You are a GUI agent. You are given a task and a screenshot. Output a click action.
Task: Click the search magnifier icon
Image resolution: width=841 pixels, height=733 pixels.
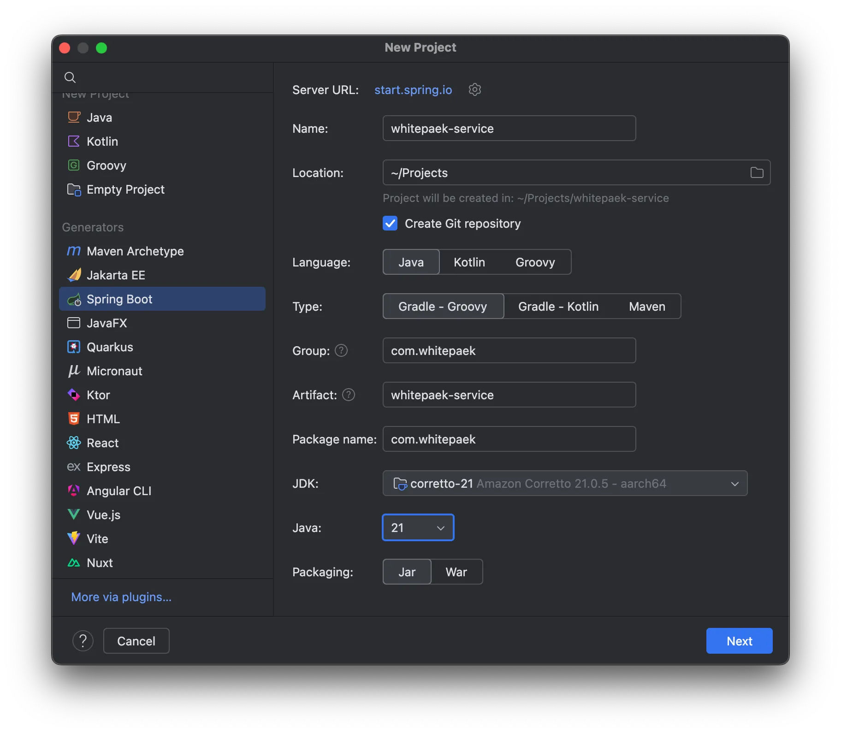click(x=70, y=77)
